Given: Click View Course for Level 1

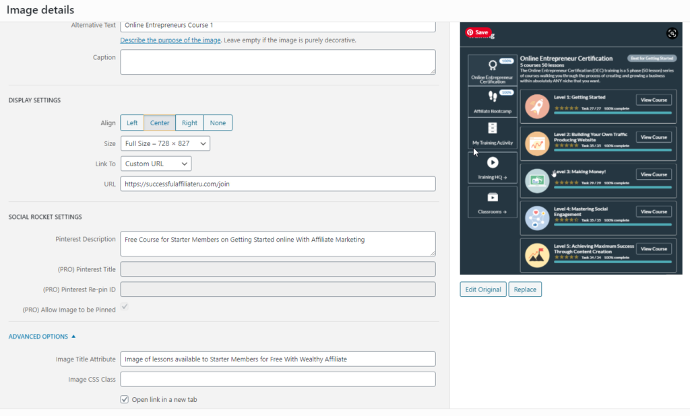Looking at the screenshot, I should (654, 100).
